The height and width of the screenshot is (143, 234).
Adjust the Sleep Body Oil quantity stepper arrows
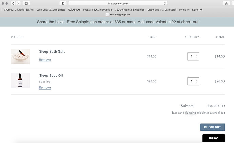196,81
